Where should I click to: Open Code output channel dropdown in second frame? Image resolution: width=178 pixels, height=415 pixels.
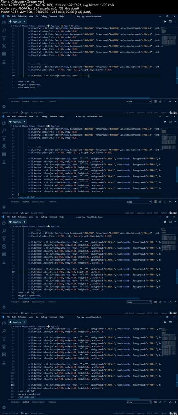139,202
